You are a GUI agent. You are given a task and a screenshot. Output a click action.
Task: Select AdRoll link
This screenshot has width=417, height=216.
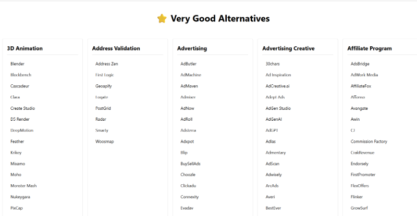[x=187, y=119]
